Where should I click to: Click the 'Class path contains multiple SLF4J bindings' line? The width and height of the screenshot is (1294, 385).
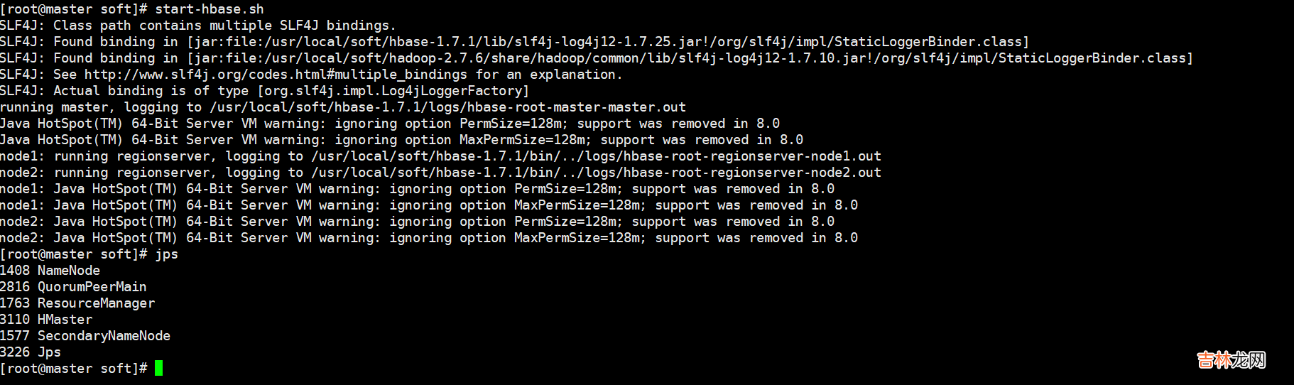[x=224, y=26]
